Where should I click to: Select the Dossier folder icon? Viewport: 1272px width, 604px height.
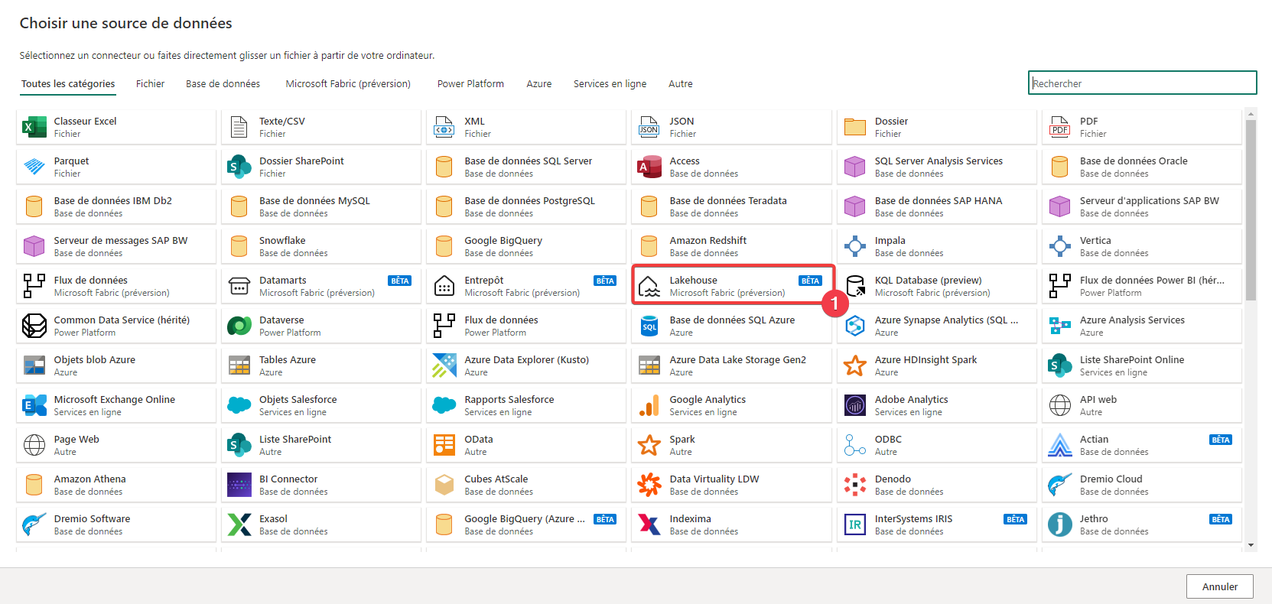[855, 127]
